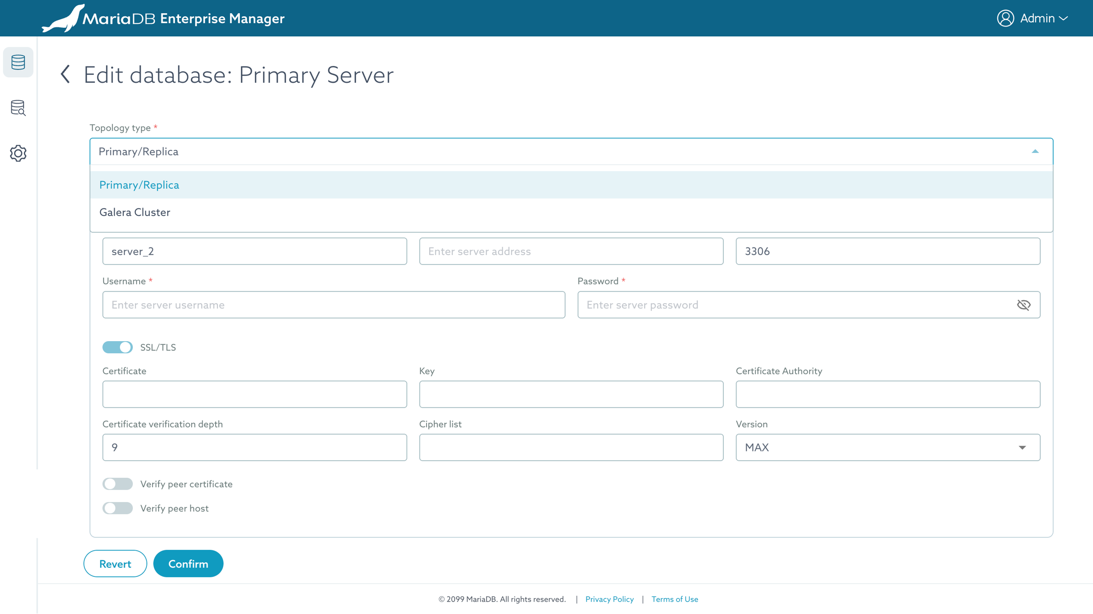
Task: Click the Revert button
Action: pos(115,564)
